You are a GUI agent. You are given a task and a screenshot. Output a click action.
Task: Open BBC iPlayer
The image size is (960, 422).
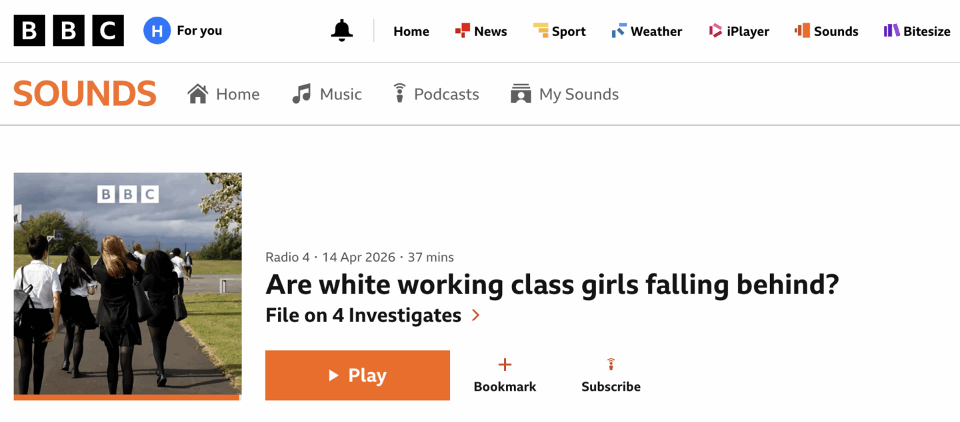coord(739,31)
